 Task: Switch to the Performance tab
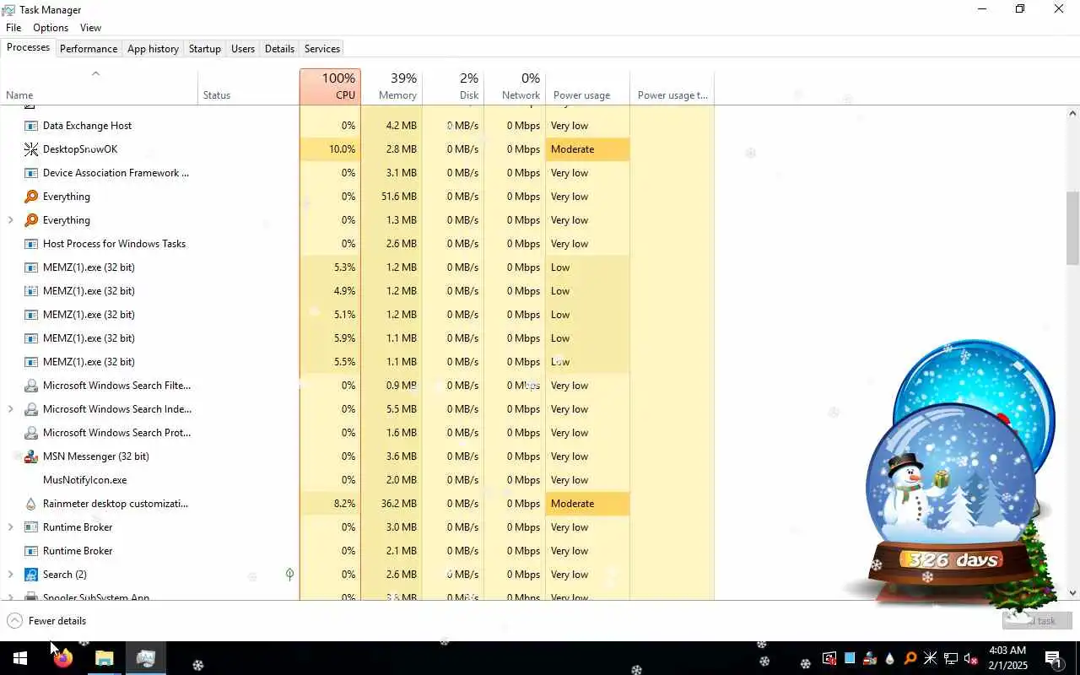point(89,49)
